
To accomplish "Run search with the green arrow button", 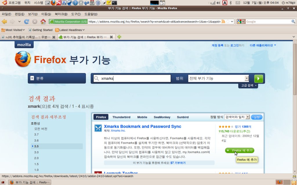I will coord(258,79).
